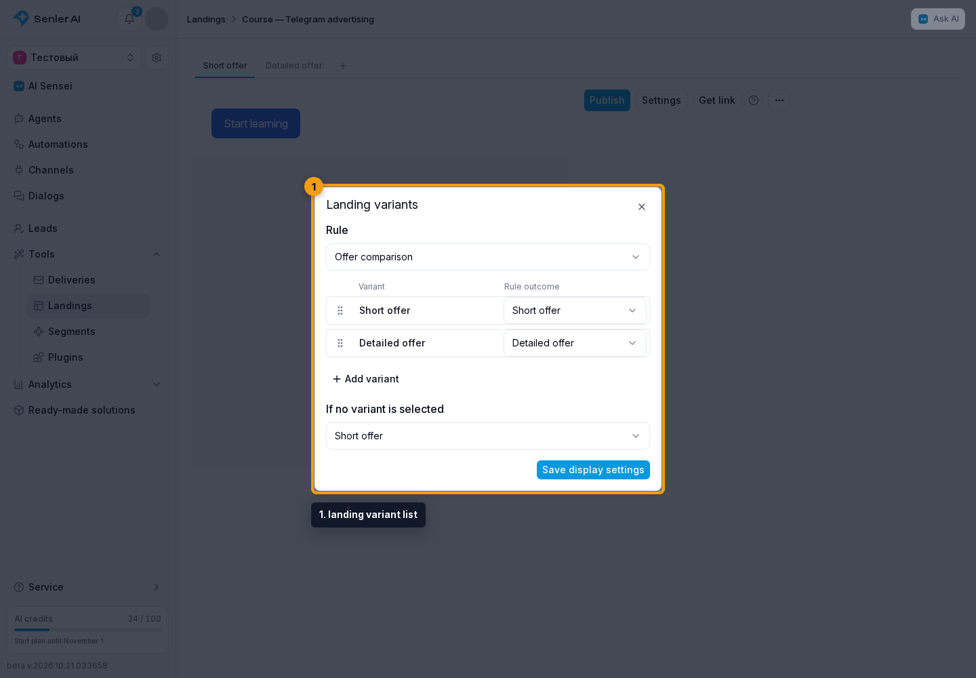Expand the Analytics section
976x678 pixels.
pyautogui.click(x=157, y=384)
